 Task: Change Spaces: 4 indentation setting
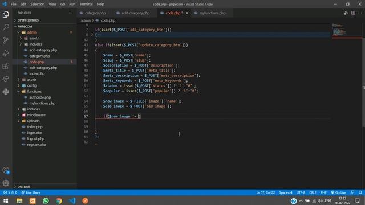tap(286, 192)
